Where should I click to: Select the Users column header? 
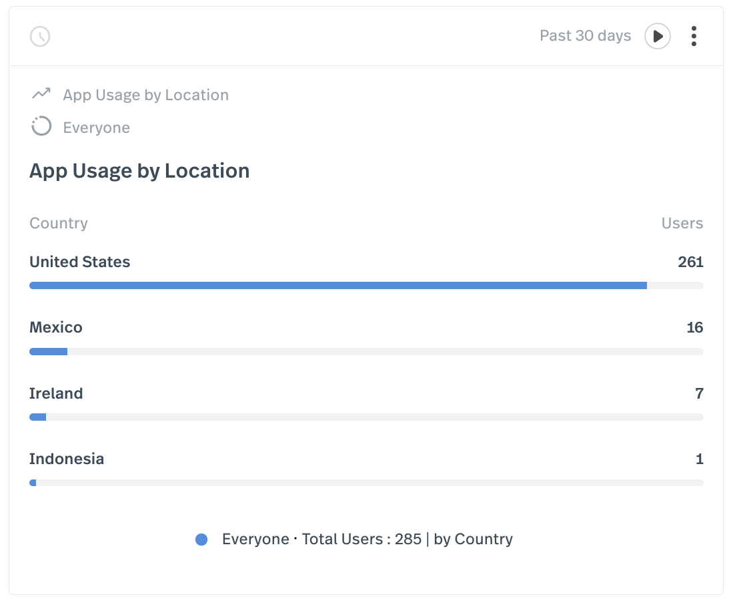(x=682, y=223)
